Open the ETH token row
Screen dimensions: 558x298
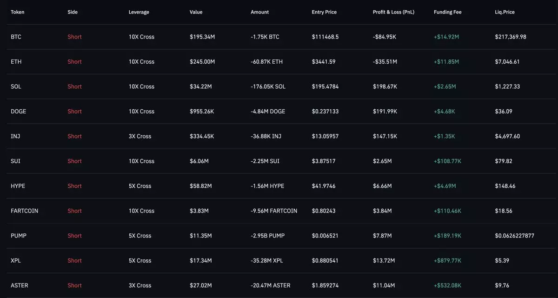(16, 62)
